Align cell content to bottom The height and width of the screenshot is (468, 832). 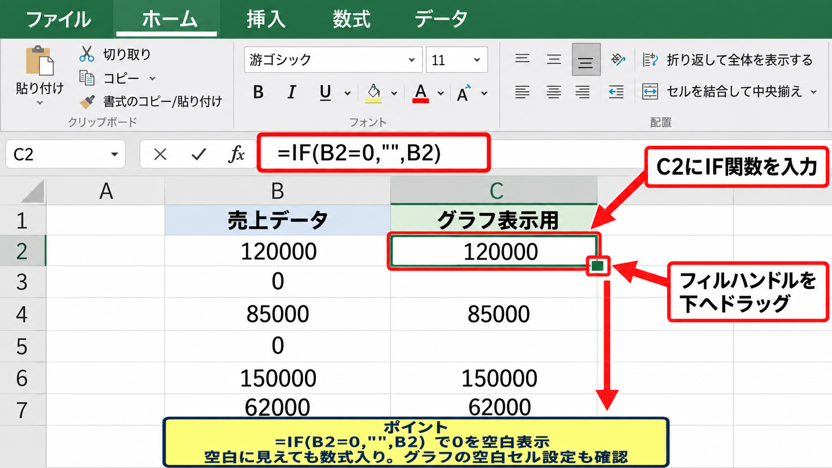click(586, 60)
